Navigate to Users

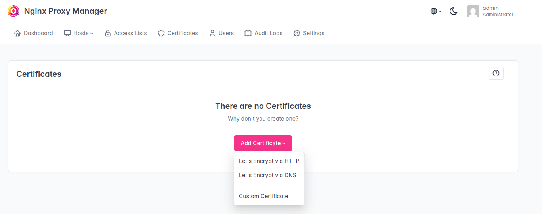tap(221, 33)
